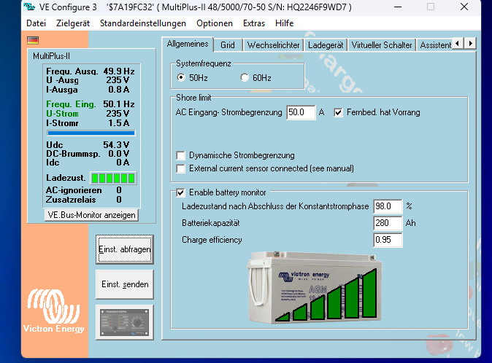The image size is (492, 363).
Task: Select the 50Hz system frequency option
Action: [182, 78]
